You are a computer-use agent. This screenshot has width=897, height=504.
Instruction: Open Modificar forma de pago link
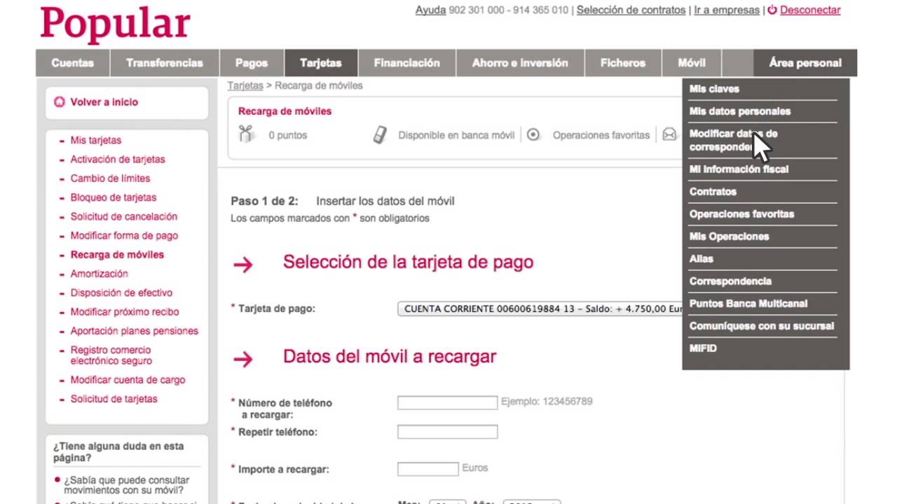(x=124, y=236)
